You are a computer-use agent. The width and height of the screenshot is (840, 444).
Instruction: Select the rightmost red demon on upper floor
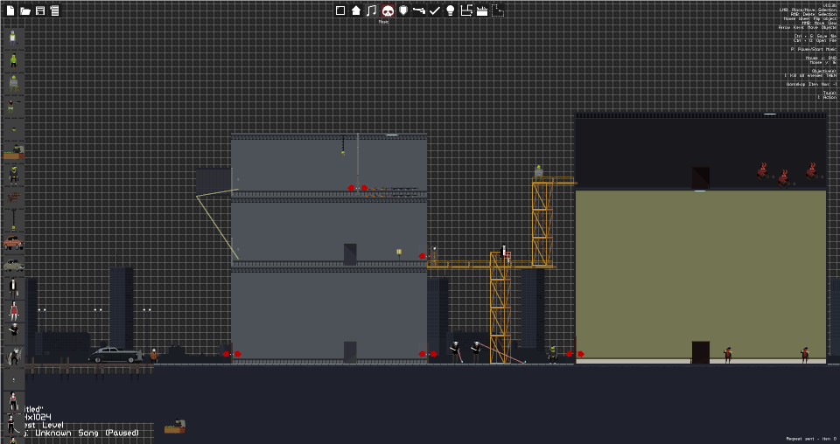pos(812,170)
